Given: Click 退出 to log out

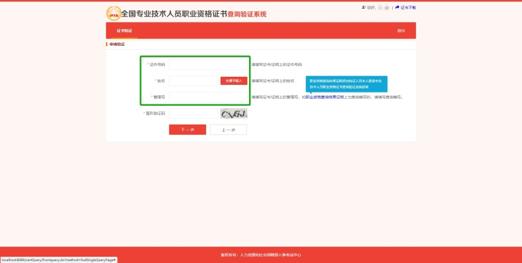Looking at the screenshot, I should [x=401, y=31].
